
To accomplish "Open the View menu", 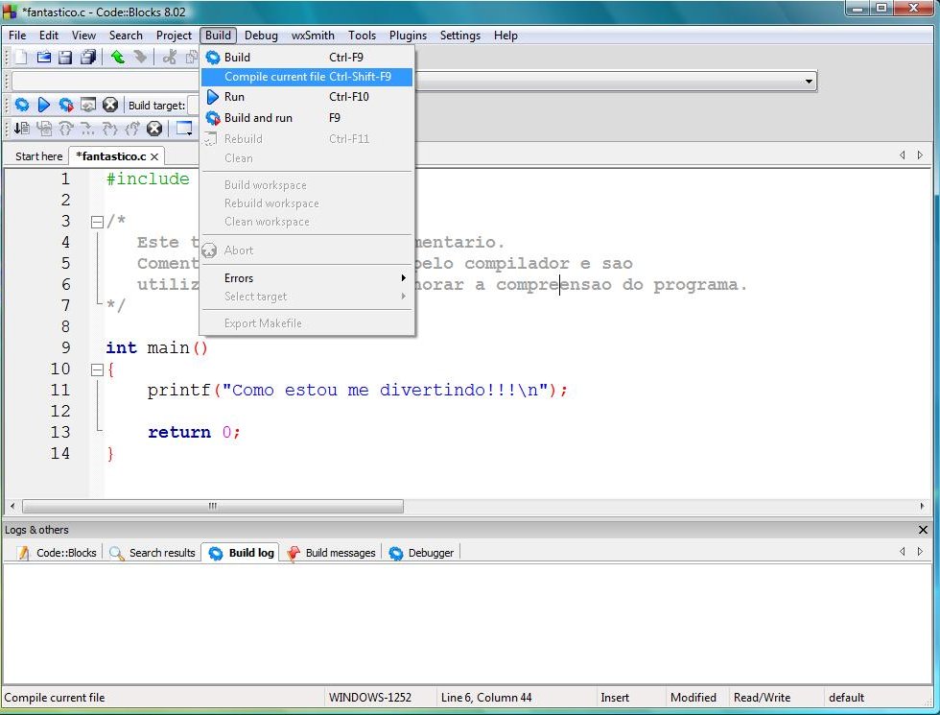I will (x=84, y=36).
